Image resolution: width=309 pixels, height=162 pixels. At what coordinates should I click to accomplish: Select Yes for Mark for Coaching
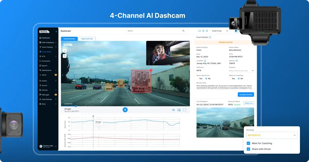click(x=230, y=78)
